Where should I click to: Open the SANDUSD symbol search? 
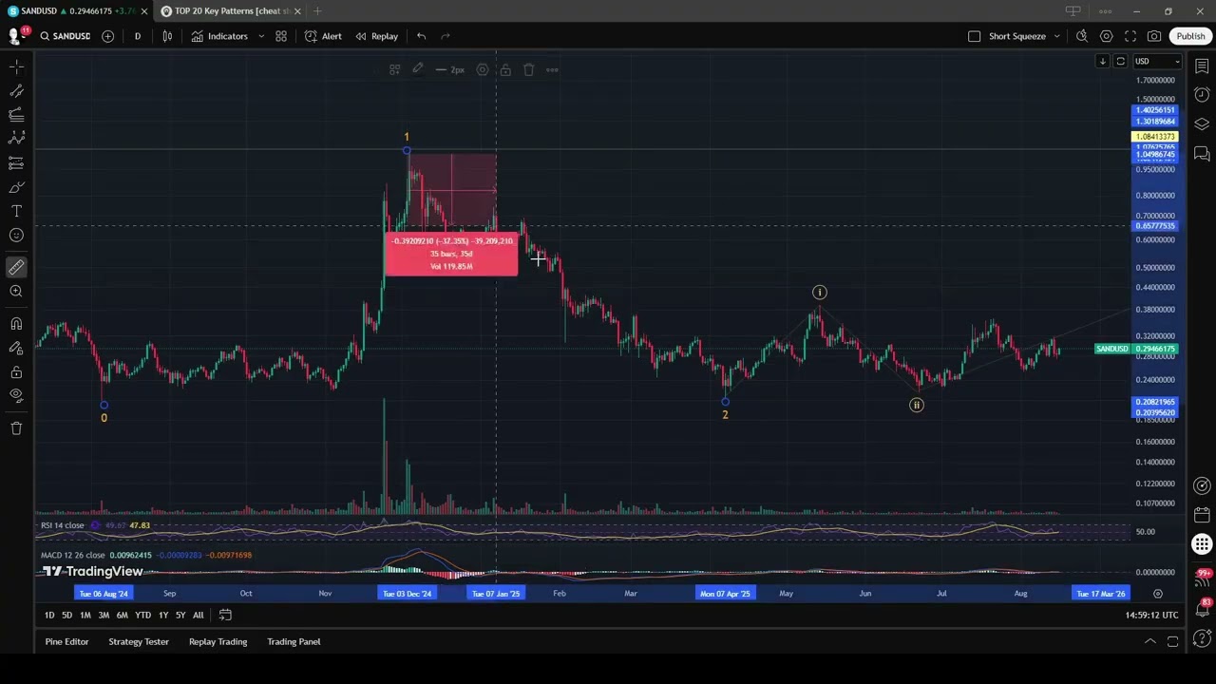[x=64, y=36]
